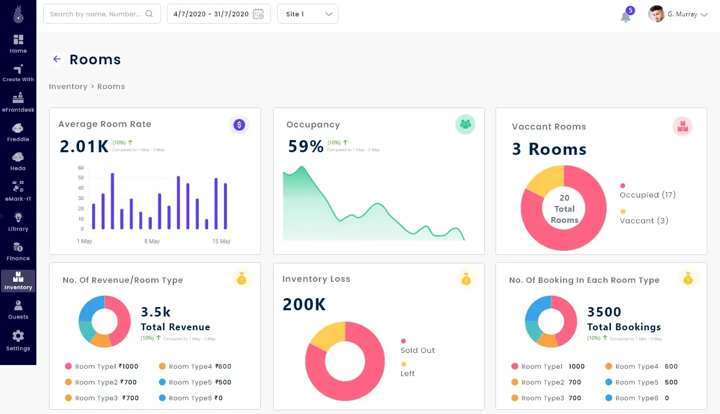The height and width of the screenshot is (414, 720).
Task: Click the date range 4/7/2020 - 31/7/2020 field
Action: click(x=219, y=14)
